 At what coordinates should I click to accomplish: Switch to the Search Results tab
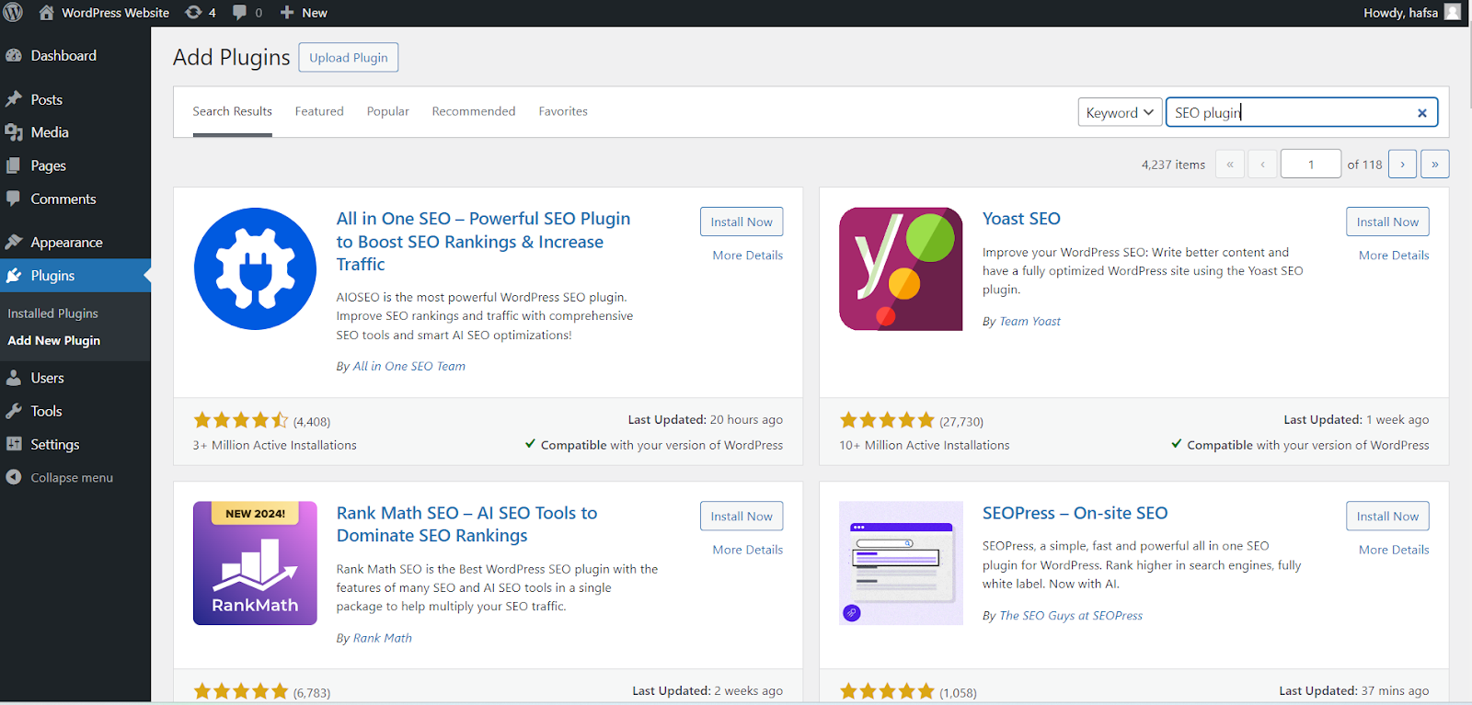click(x=232, y=111)
